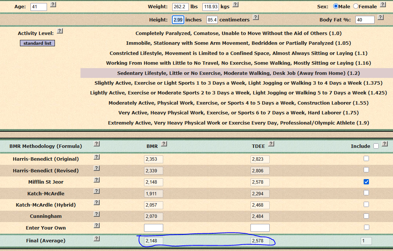Click Cunningham BMR value 2,070
This screenshot has height=251, width=393.
(x=154, y=216)
